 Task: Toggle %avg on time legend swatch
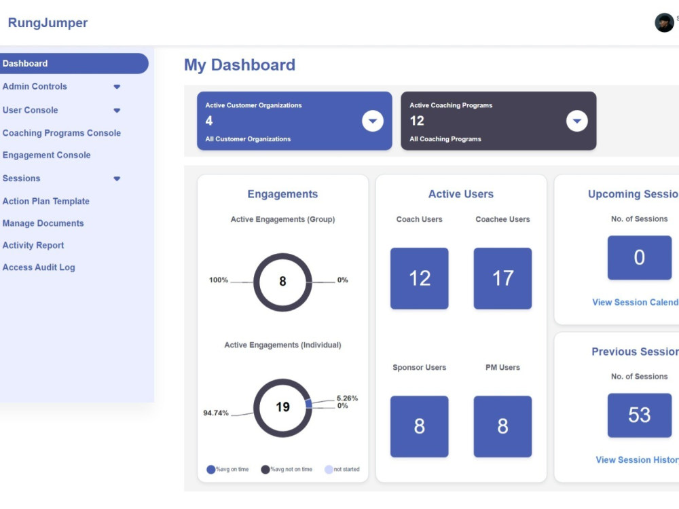click(x=211, y=469)
